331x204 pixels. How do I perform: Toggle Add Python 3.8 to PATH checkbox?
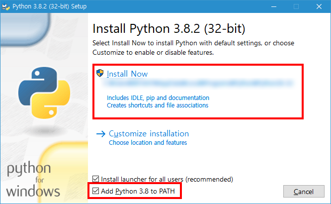(95, 191)
